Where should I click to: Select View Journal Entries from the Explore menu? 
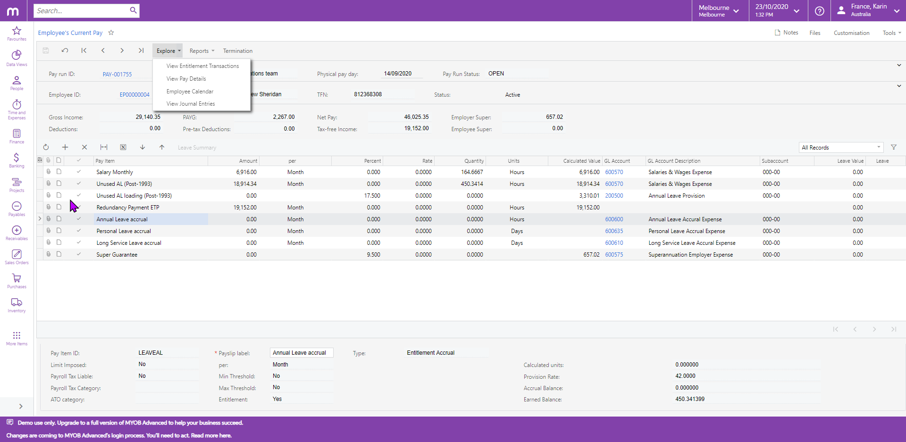(x=191, y=103)
